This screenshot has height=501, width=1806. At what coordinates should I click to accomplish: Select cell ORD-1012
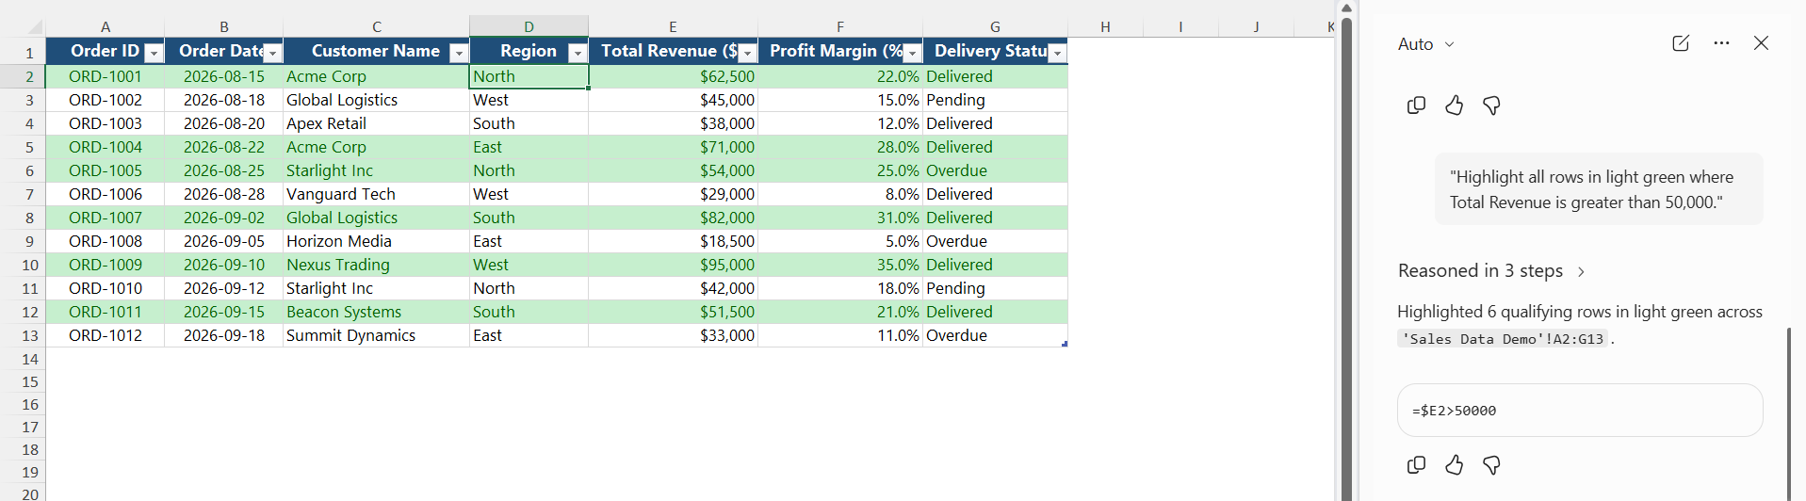pos(106,335)
